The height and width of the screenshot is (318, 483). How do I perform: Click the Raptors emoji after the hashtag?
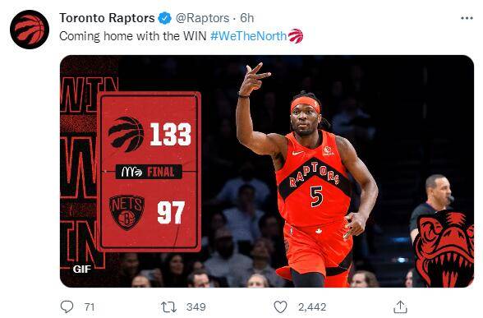tap(296, 36)
